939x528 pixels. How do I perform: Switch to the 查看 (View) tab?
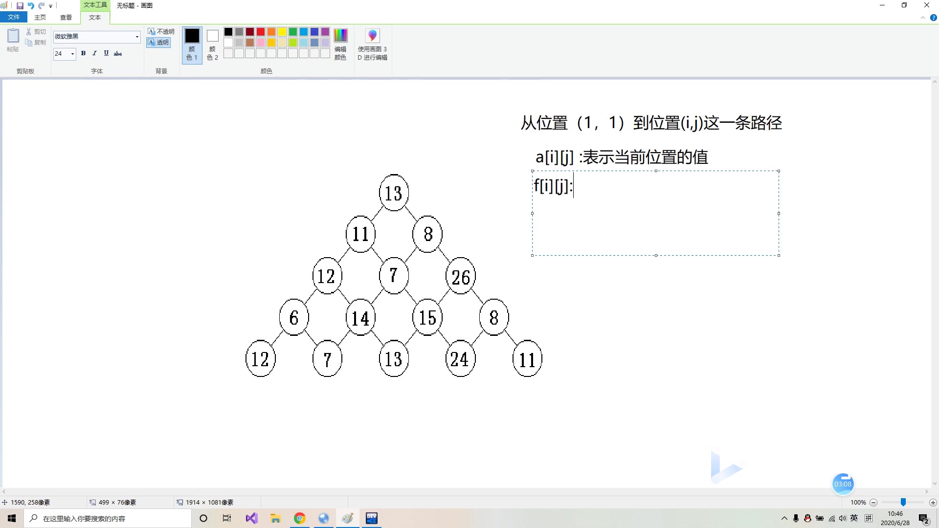(66, 17)
